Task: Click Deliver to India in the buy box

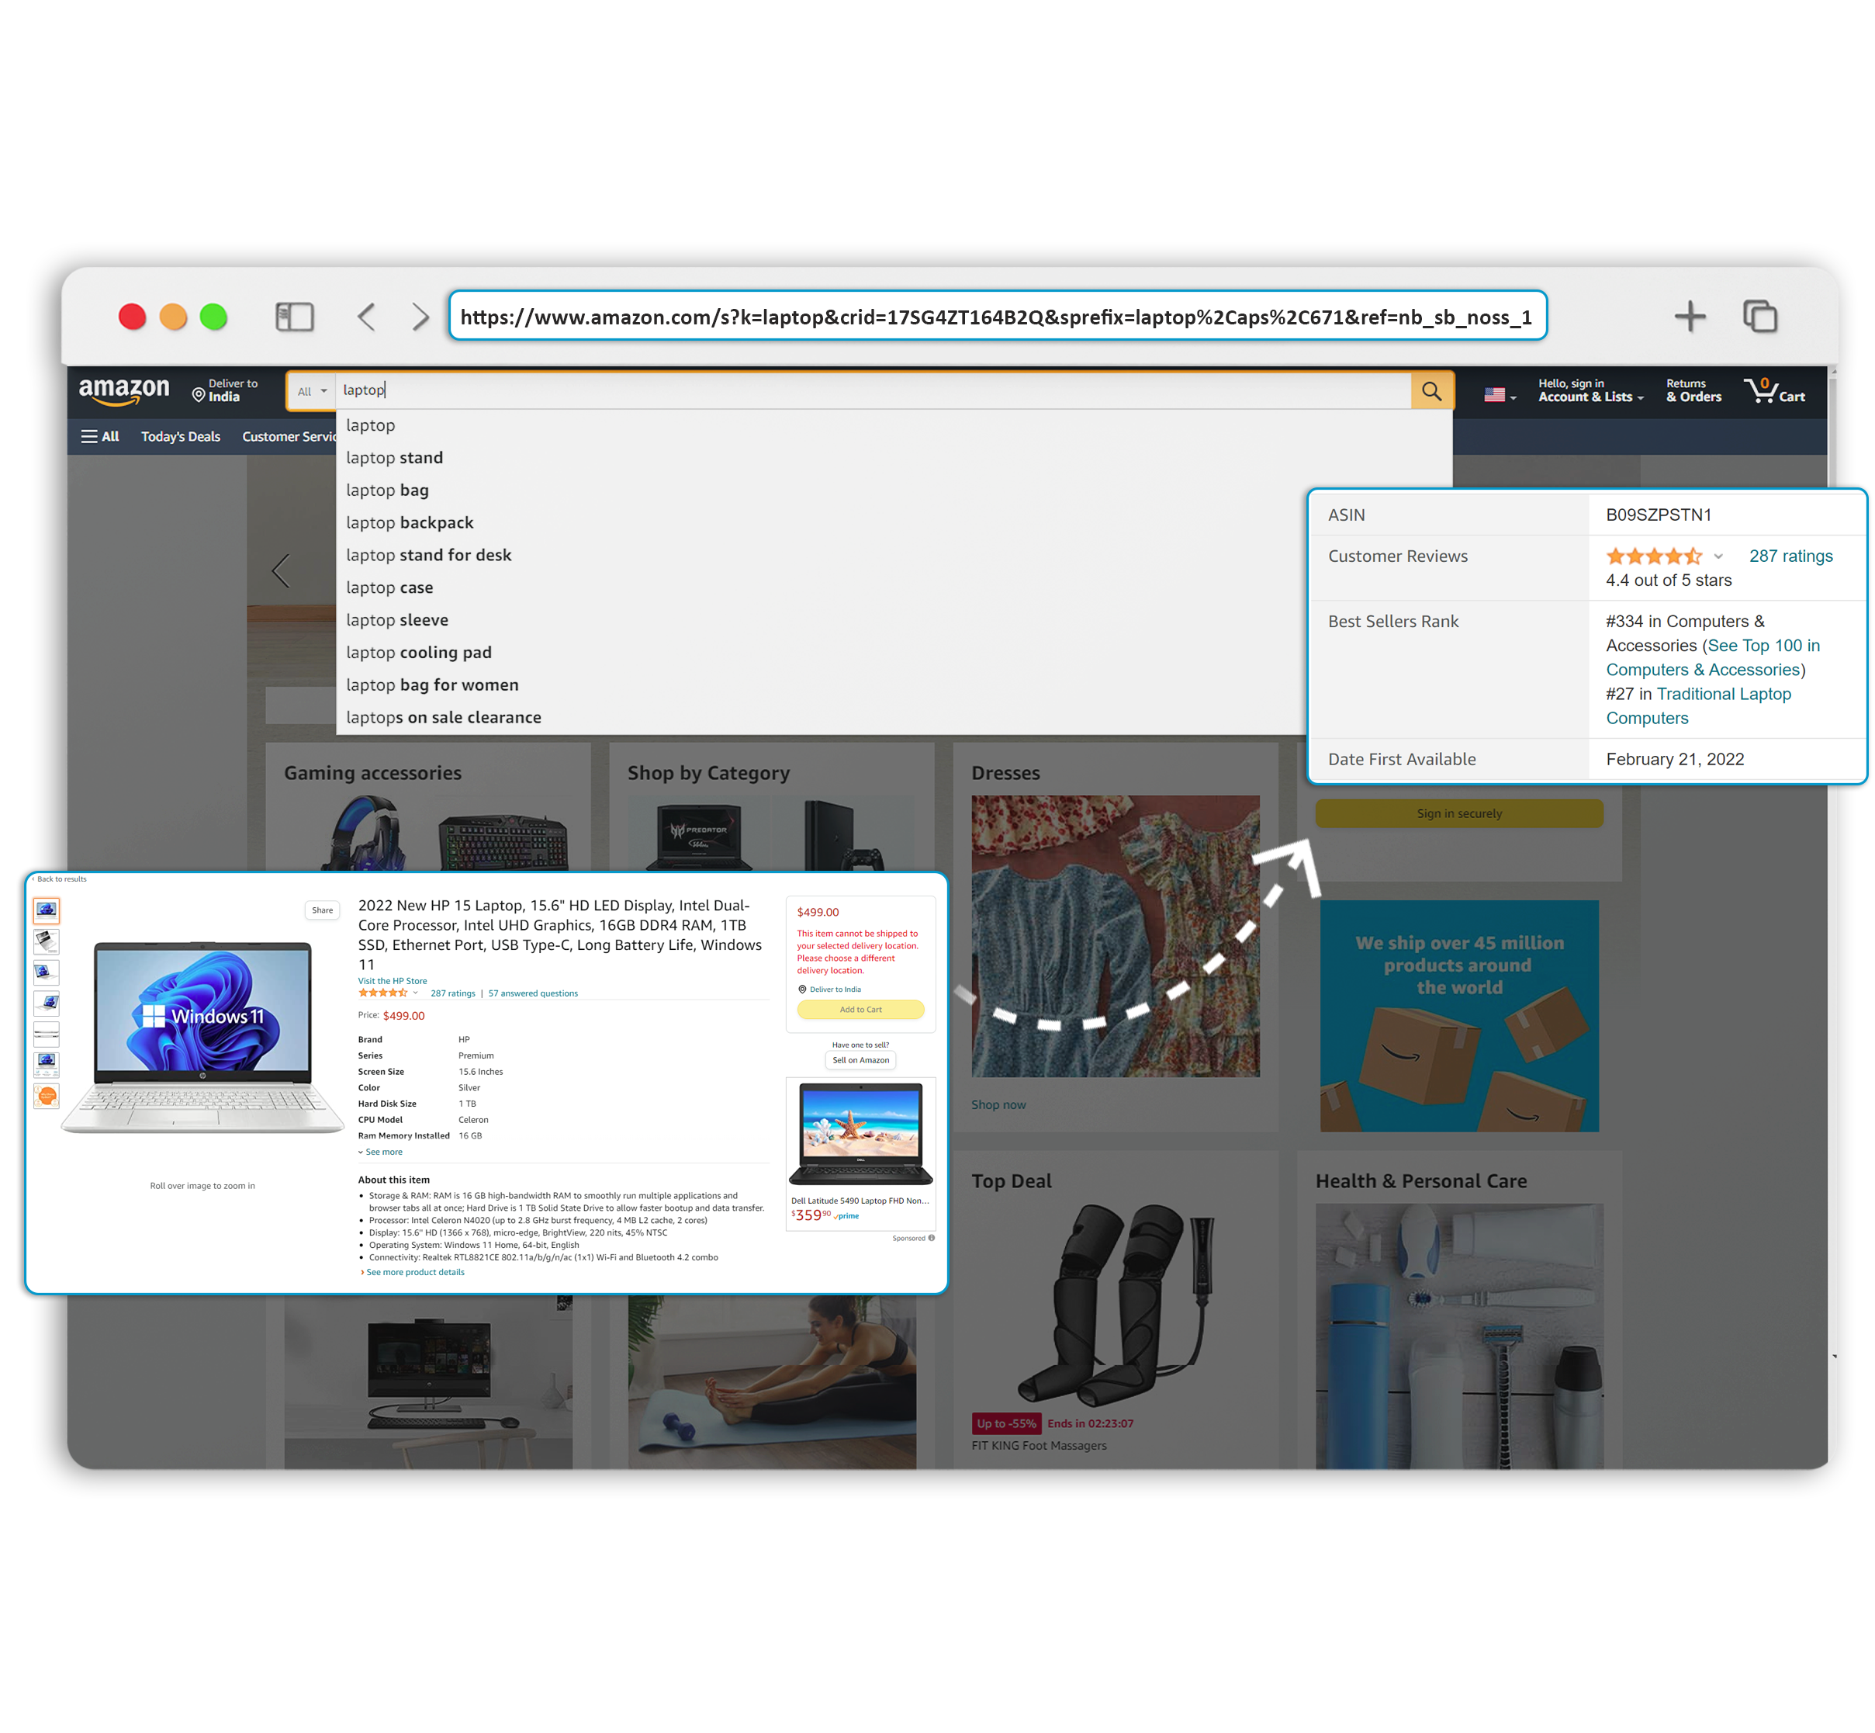Action: point(830,990)
